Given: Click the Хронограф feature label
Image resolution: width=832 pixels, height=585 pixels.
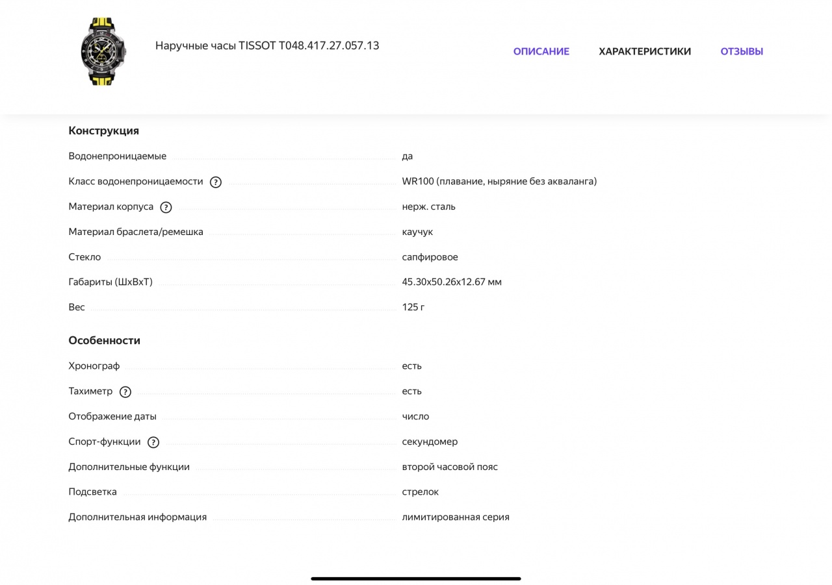Looking at the screenshot, I should 94,366.
